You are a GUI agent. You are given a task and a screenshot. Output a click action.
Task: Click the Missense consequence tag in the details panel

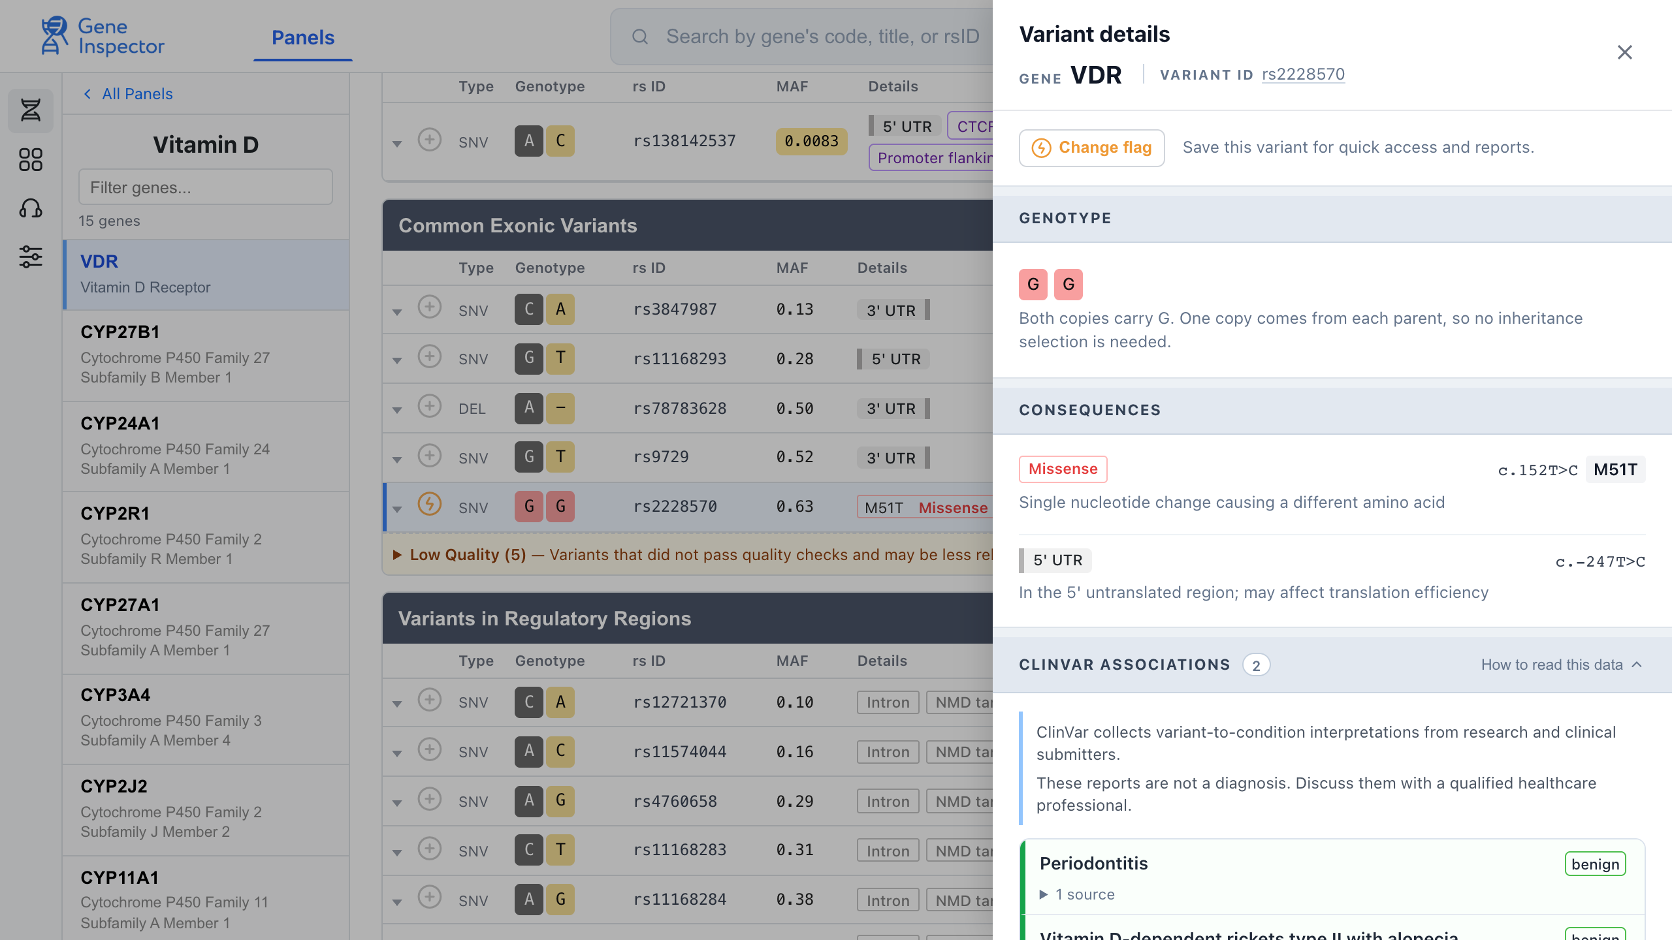[1063, 469]
